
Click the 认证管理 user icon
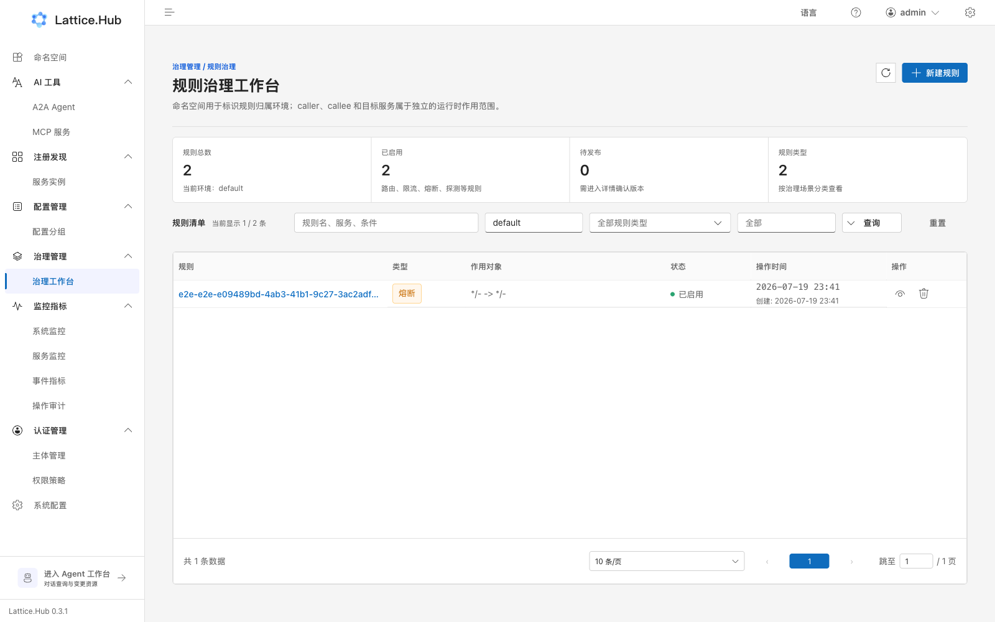(17, 430)
